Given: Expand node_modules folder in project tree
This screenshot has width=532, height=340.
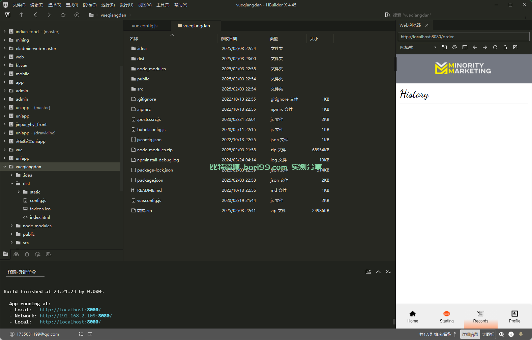Looking at the screenshot, I should point(12,226).
